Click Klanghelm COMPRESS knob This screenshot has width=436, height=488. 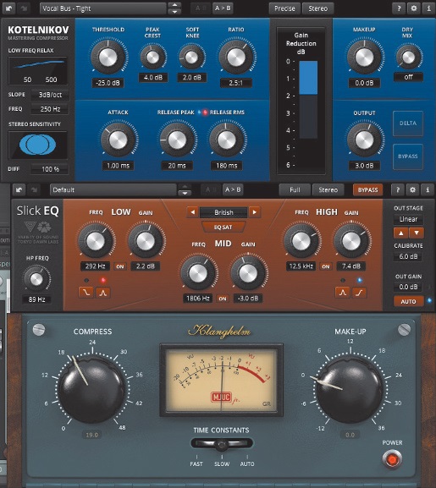pos(92,390)
